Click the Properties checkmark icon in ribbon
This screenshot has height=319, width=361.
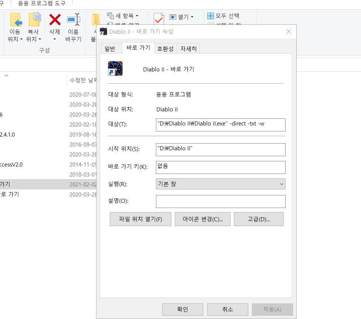click(159, 19)
